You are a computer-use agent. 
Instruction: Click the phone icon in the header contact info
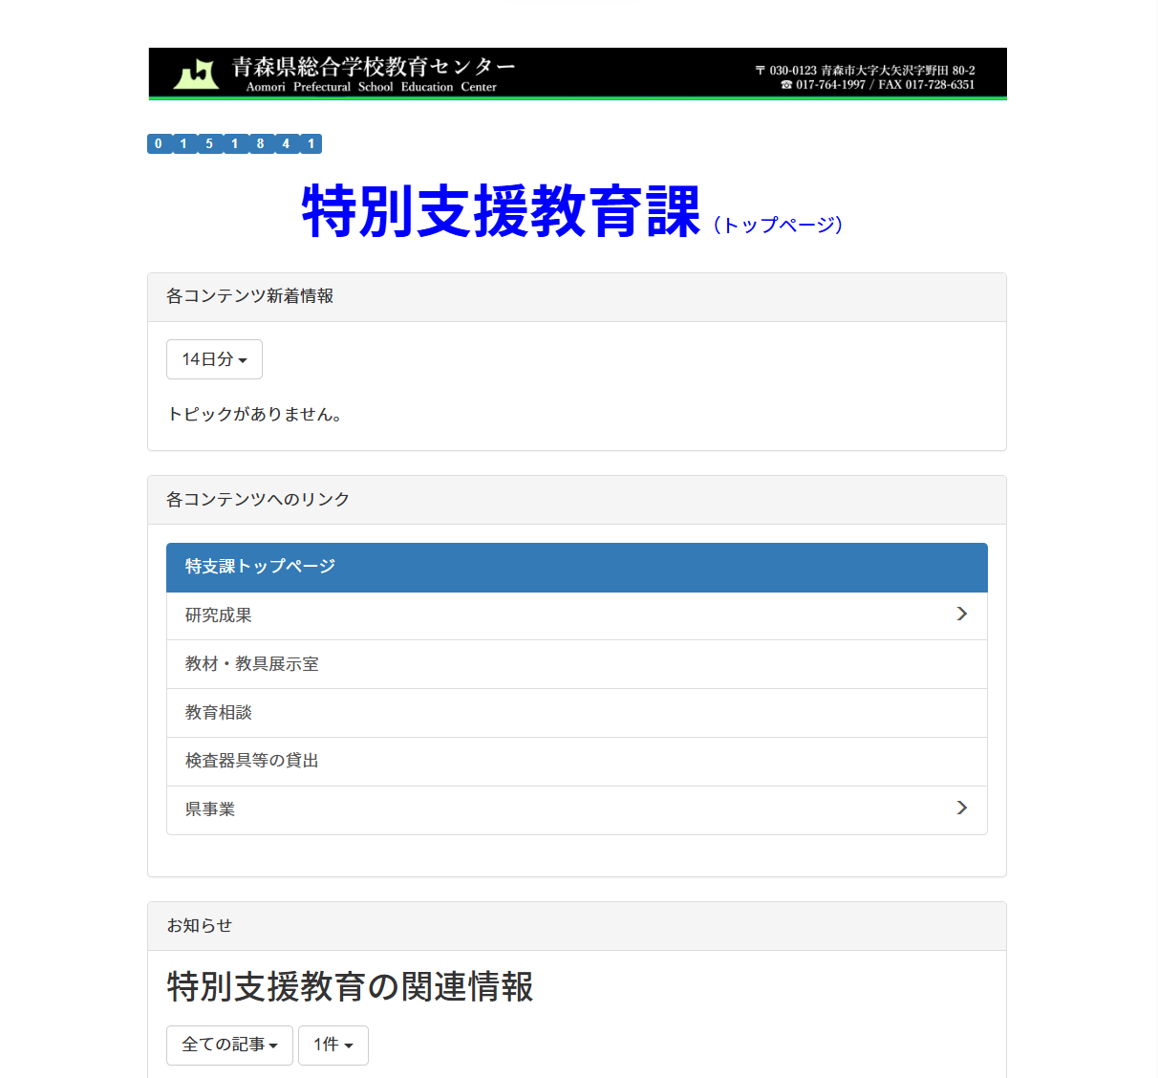tap(786, 84)
